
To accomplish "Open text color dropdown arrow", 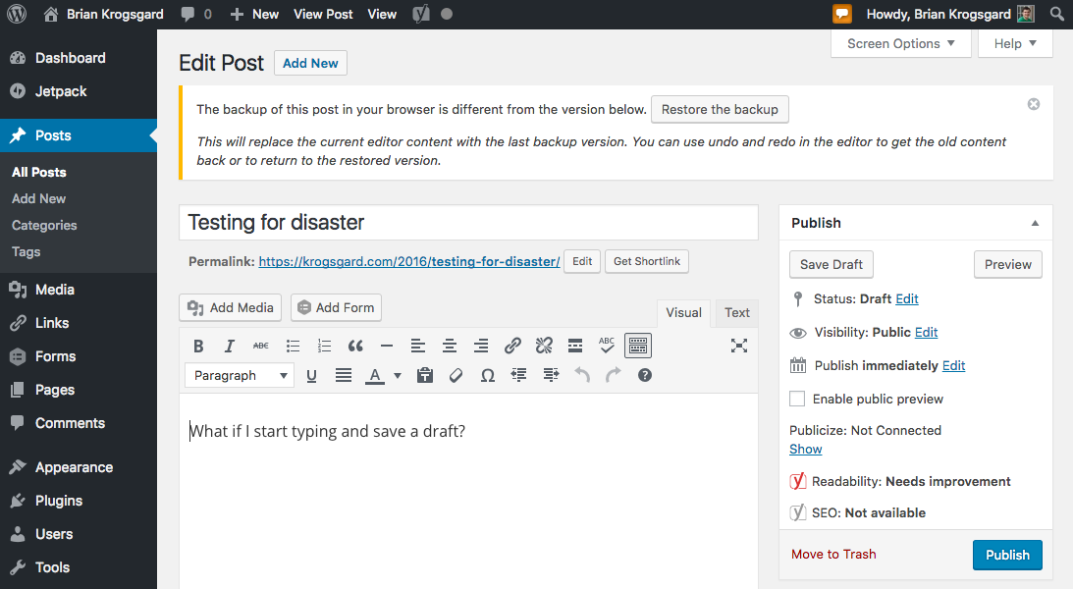I will (x=398, y=376).
